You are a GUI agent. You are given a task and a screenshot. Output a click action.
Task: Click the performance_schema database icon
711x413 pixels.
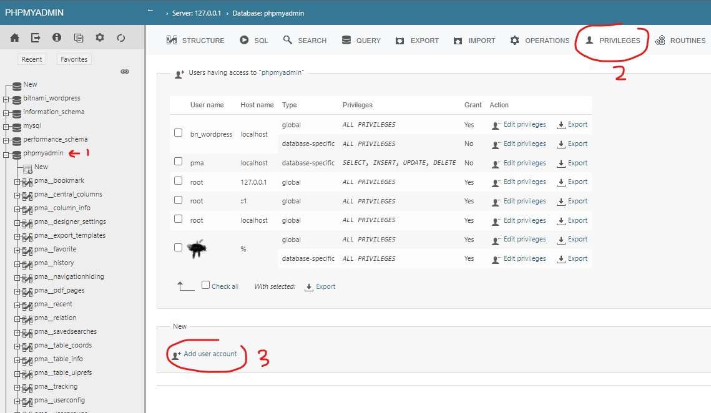pos(17,141)
